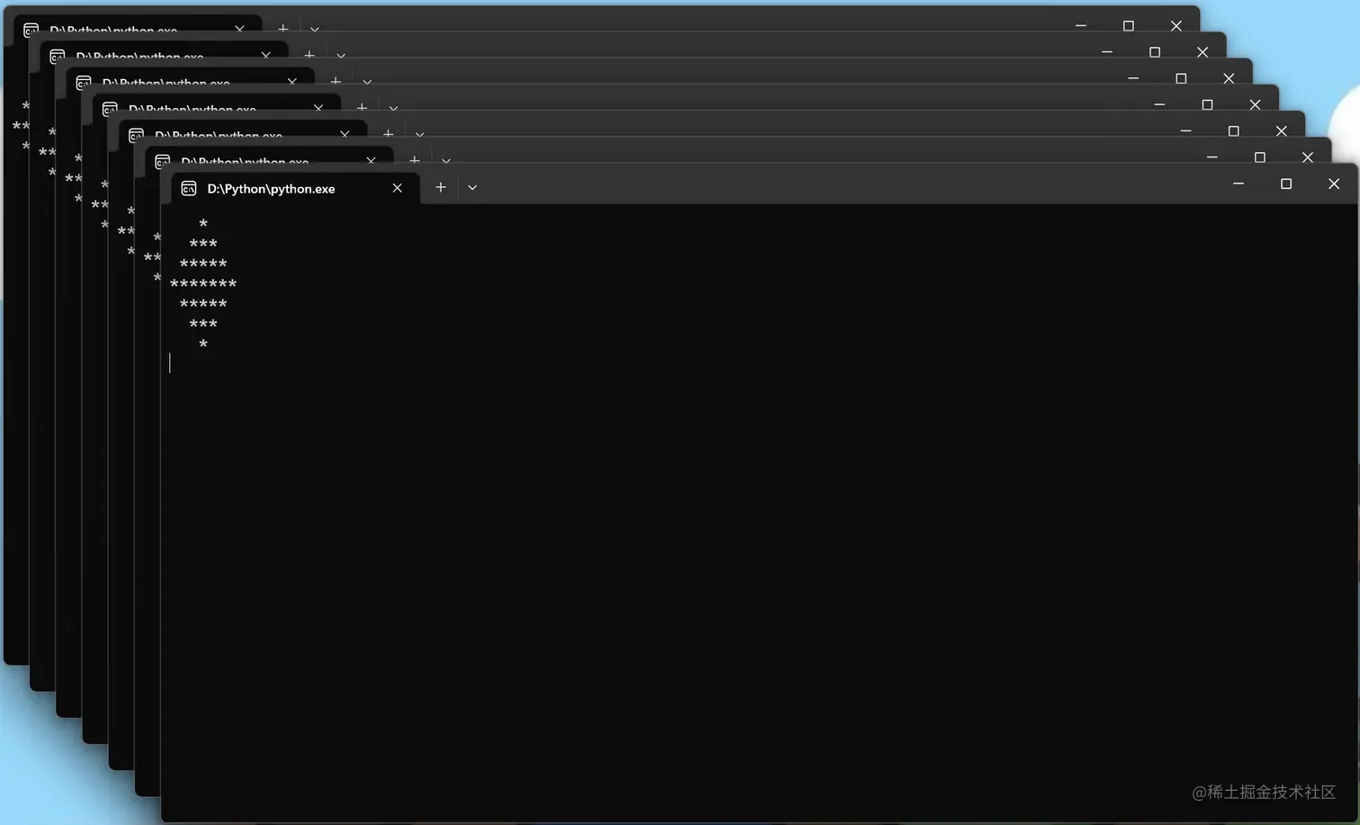
Task: Click the terminal icon on the fourth window's tab
Action: coord(110,109)
